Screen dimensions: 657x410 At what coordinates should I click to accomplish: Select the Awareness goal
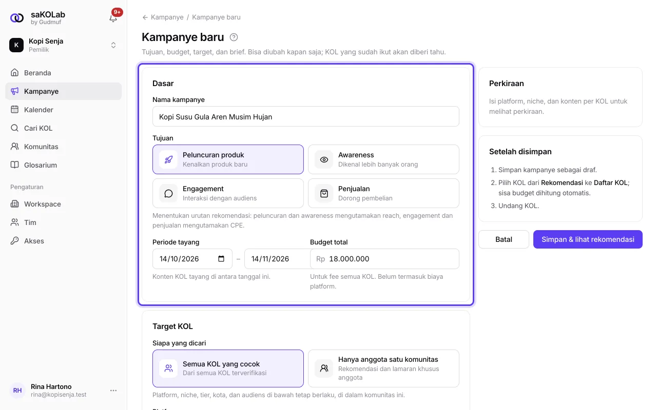(x=383, y=159)
